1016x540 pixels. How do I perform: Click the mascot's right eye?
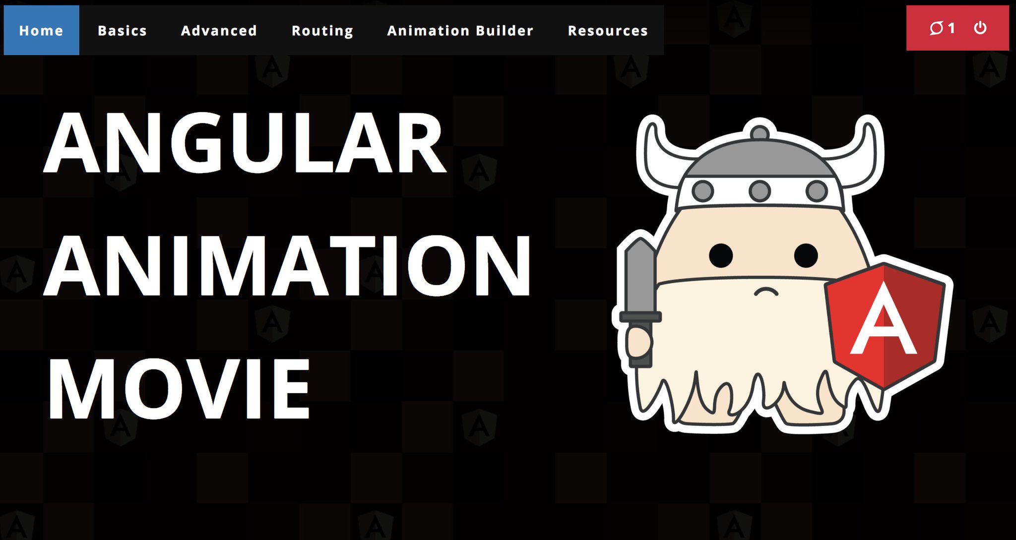coord(806,255)
